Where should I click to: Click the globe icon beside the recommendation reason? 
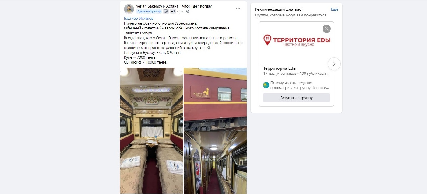point(266,85)
